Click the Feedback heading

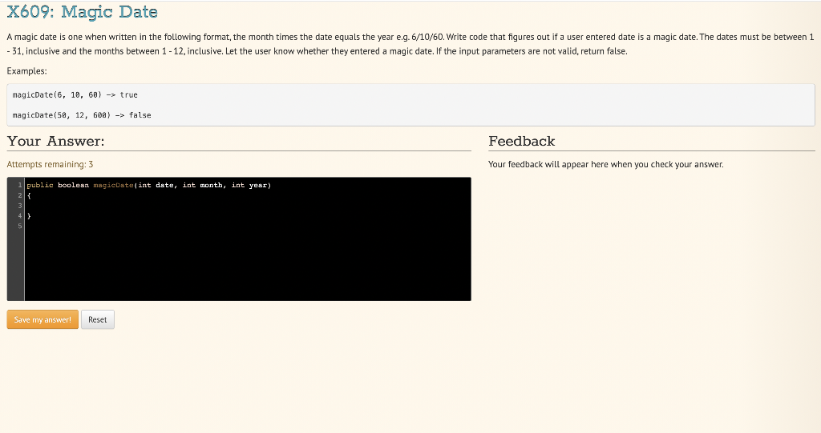(x=521, y=141)
